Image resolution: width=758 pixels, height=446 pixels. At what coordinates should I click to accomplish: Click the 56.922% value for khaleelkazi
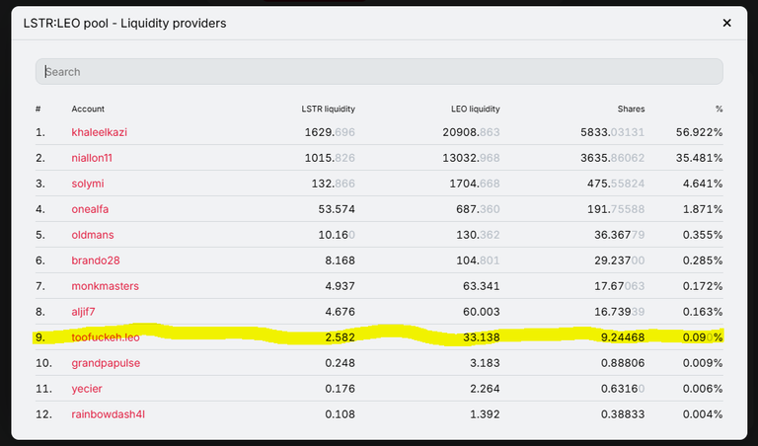pos(699,132)
